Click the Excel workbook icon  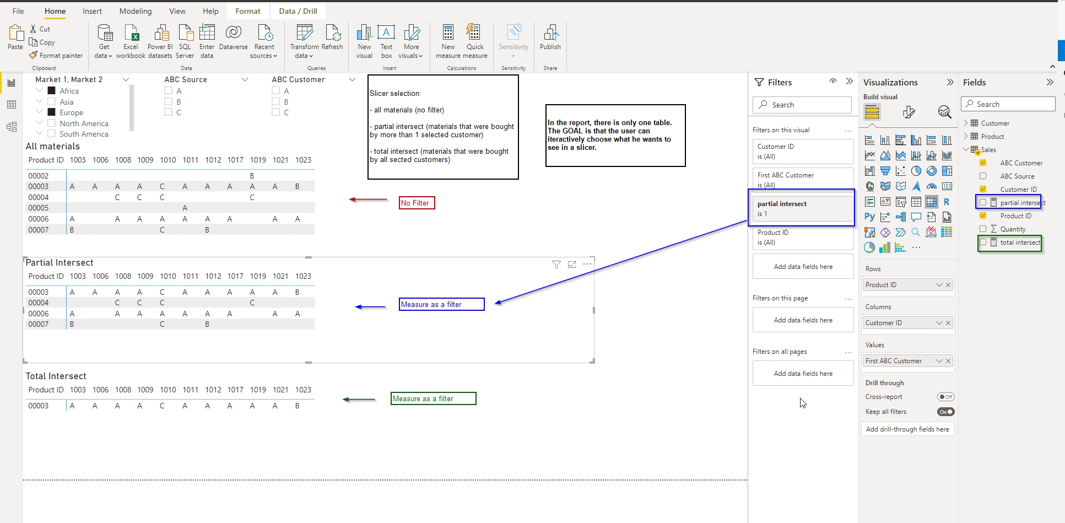coord(131,41)
